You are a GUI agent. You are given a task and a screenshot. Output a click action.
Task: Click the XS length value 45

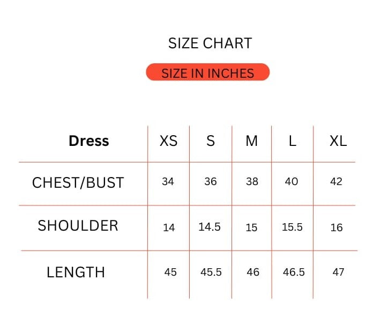click(x=170, y=273)
